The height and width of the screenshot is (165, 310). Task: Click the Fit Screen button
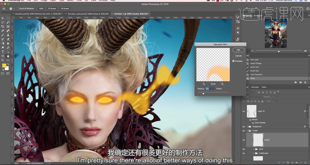52,8
